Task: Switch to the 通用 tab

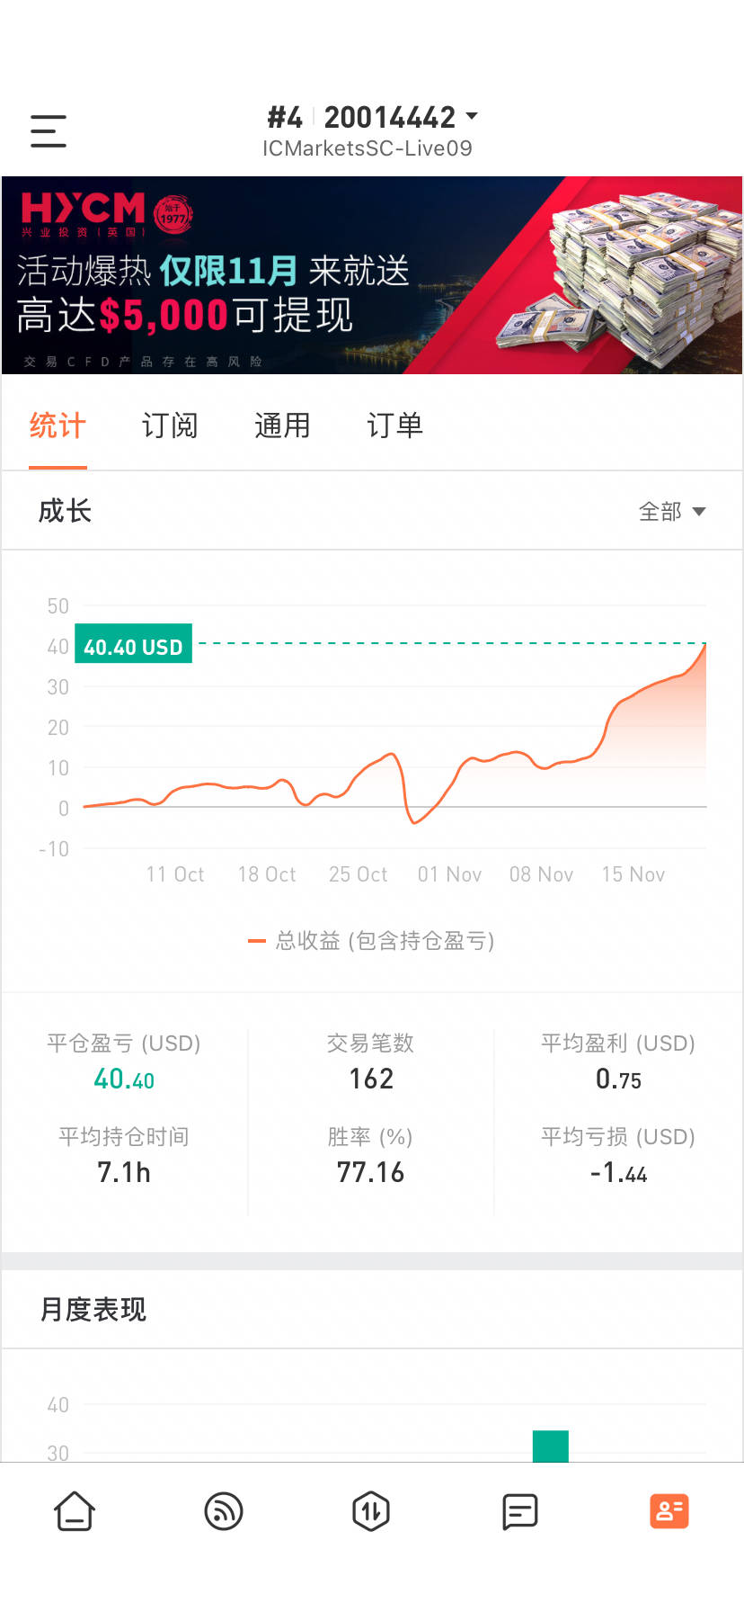Action: [282, 425]
